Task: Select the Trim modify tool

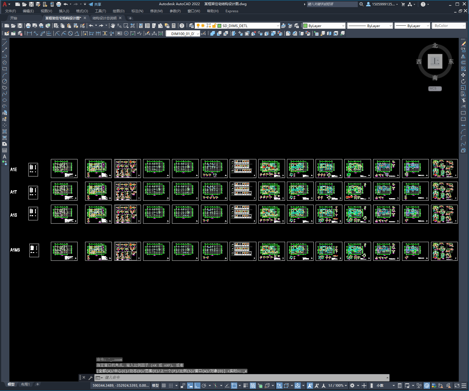Action: (463, 100)
